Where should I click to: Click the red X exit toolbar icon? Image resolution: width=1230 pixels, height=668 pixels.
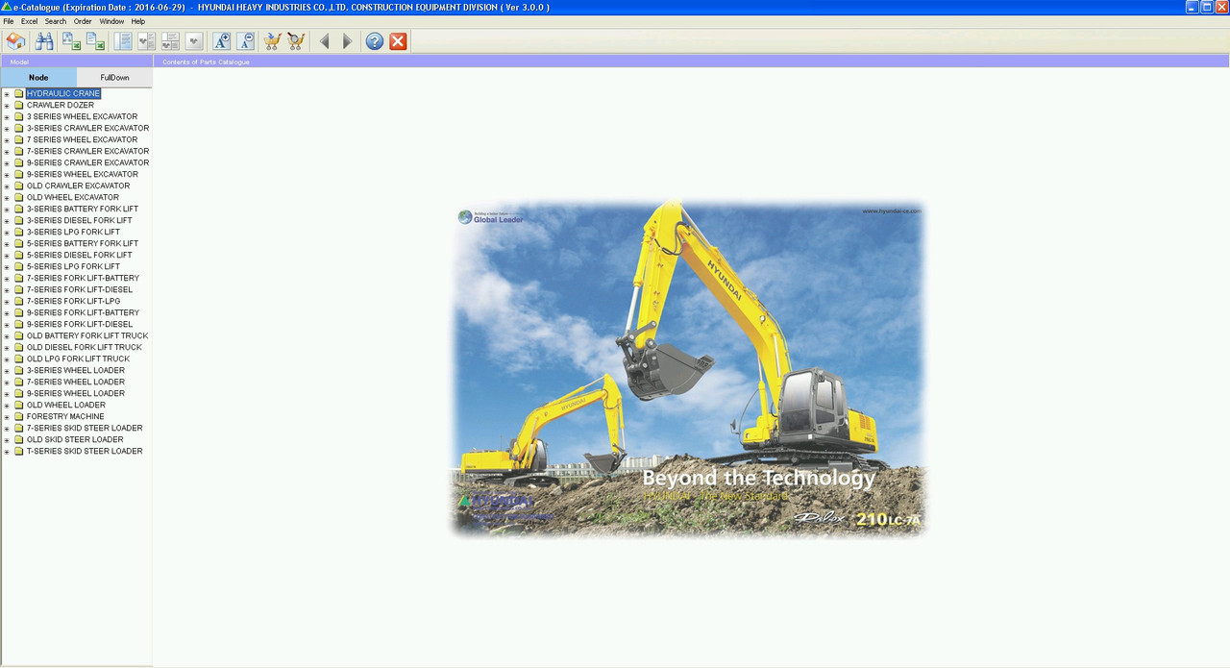pyautogui.click(x=398, y=41)
